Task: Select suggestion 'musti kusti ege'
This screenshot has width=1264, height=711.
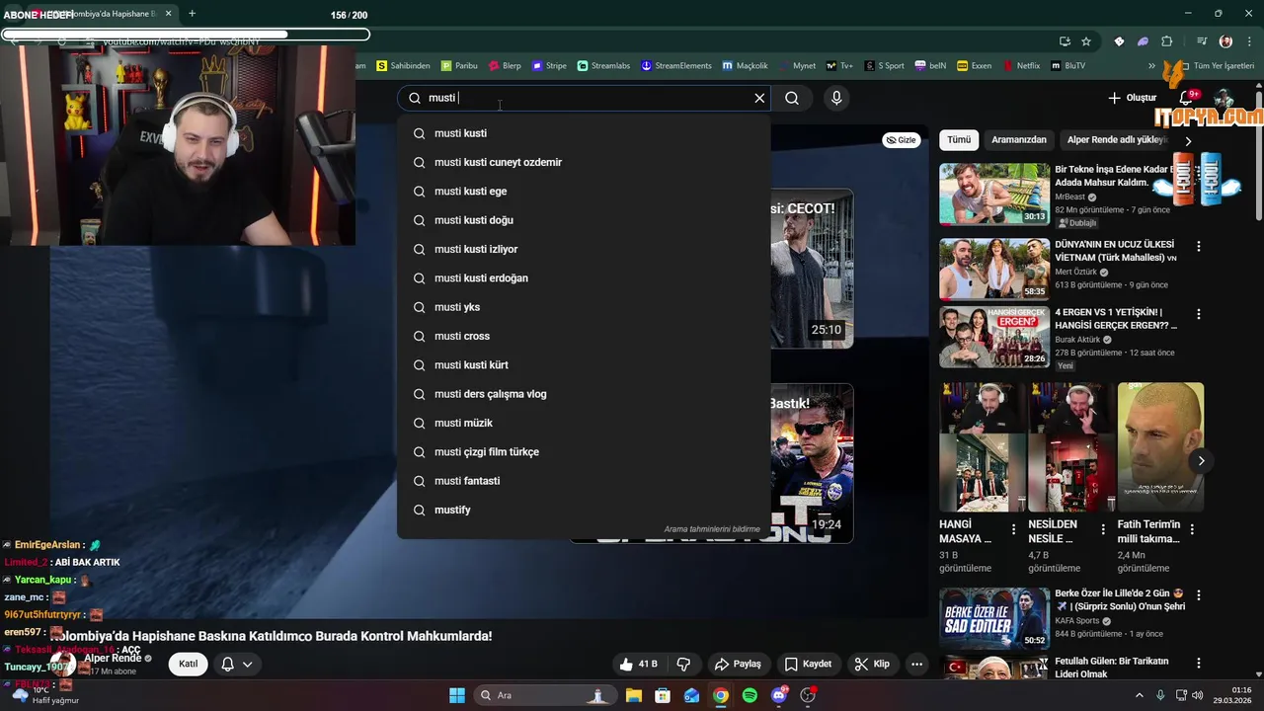Action: (584, 191)
